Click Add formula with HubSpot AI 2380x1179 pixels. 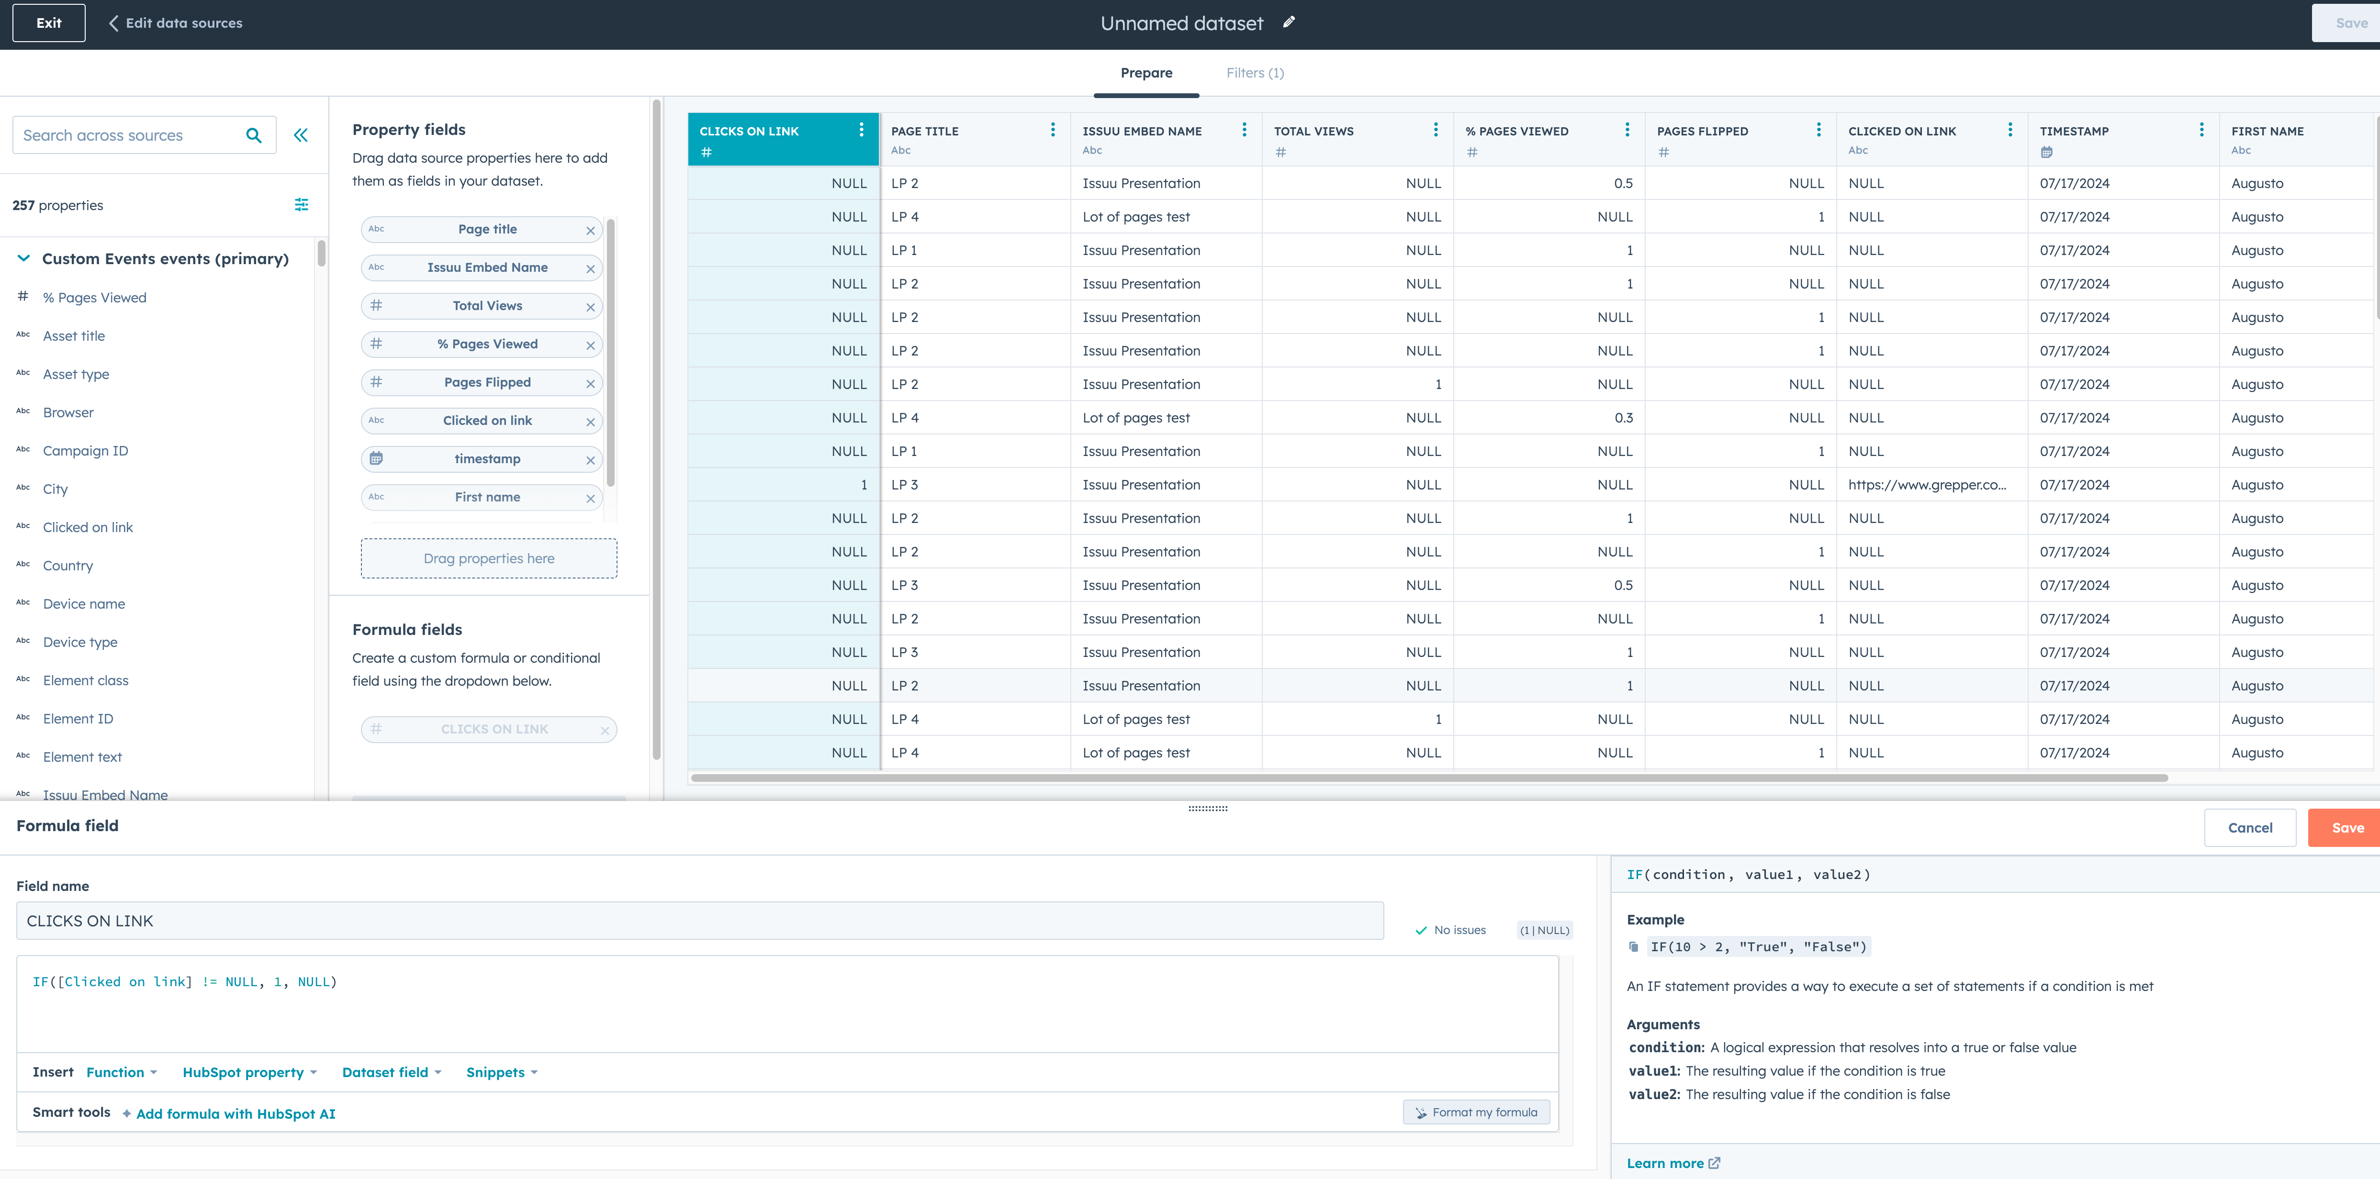(x=236, y=1114)
